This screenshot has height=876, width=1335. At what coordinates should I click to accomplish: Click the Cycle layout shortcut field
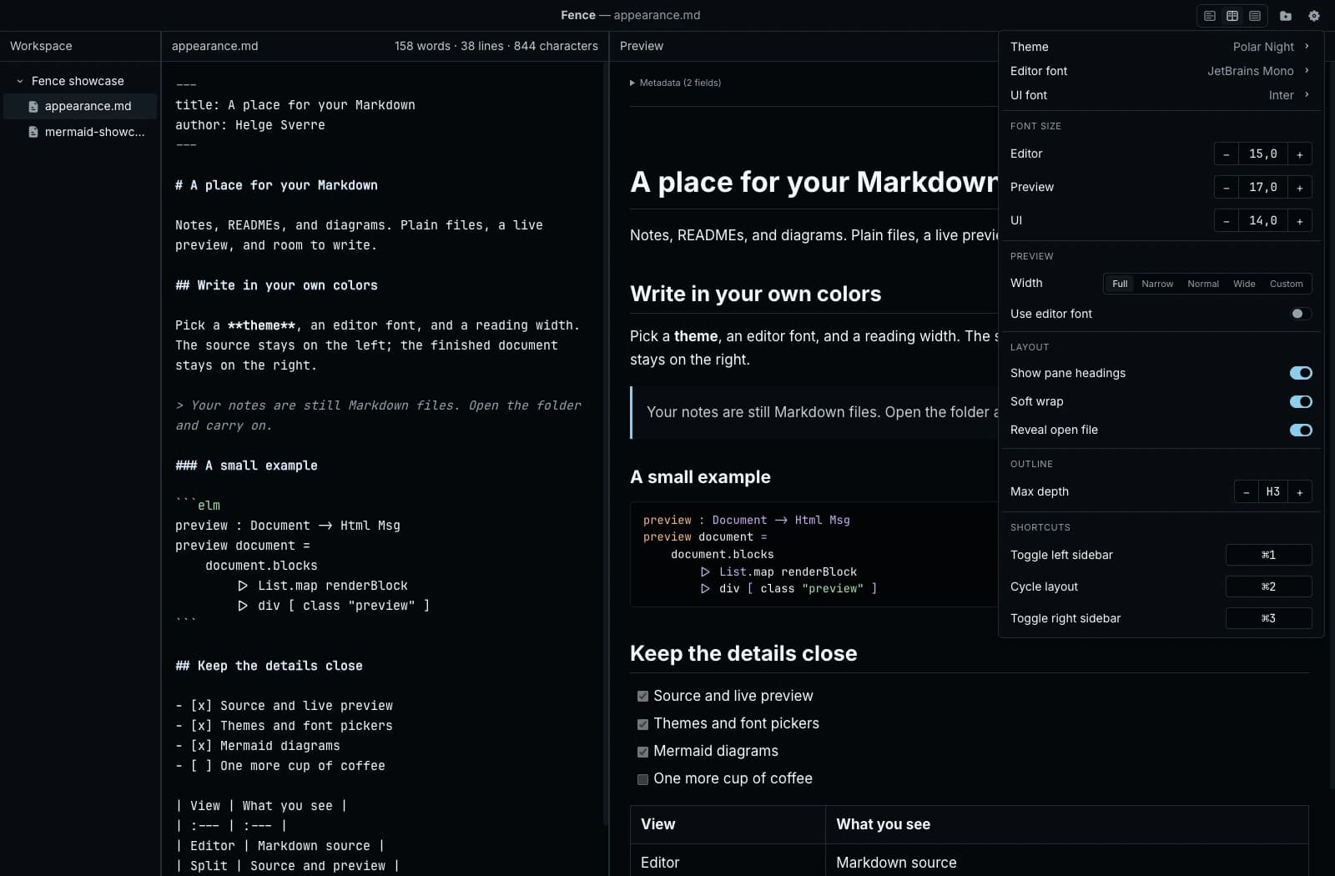coord(1268,587)
